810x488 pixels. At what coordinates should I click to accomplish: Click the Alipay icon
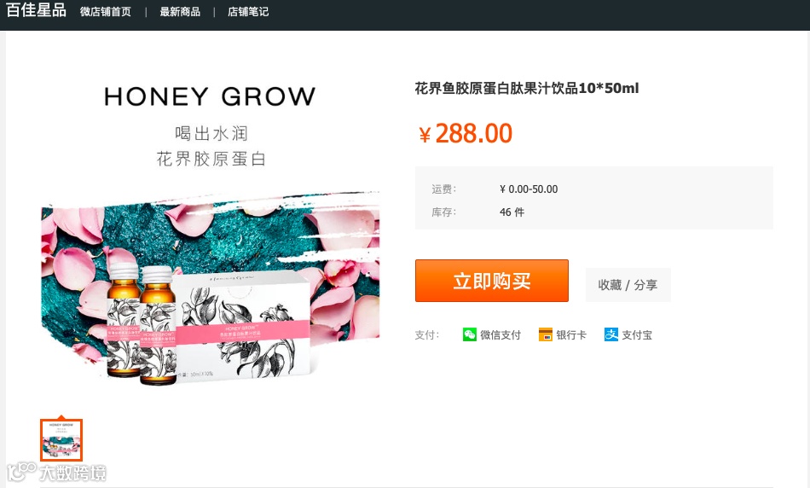pyautogui.click(x=611, y=334)
